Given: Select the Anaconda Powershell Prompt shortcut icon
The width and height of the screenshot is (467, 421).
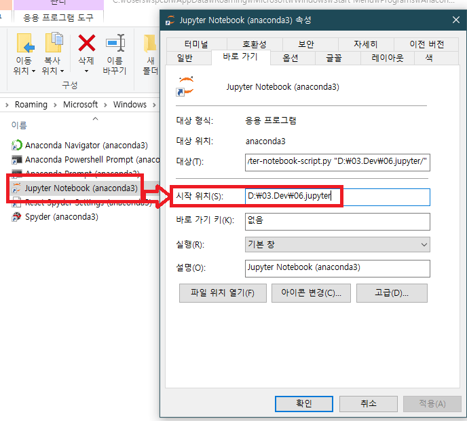Looking at the screenshot, I should pos(16,160).
